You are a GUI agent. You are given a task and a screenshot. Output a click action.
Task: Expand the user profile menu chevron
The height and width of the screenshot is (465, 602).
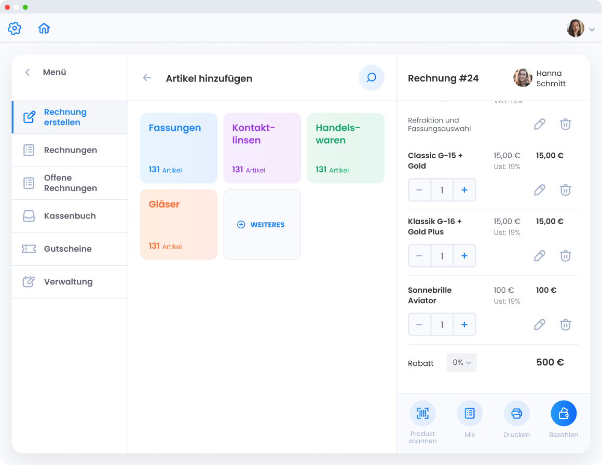592,30
